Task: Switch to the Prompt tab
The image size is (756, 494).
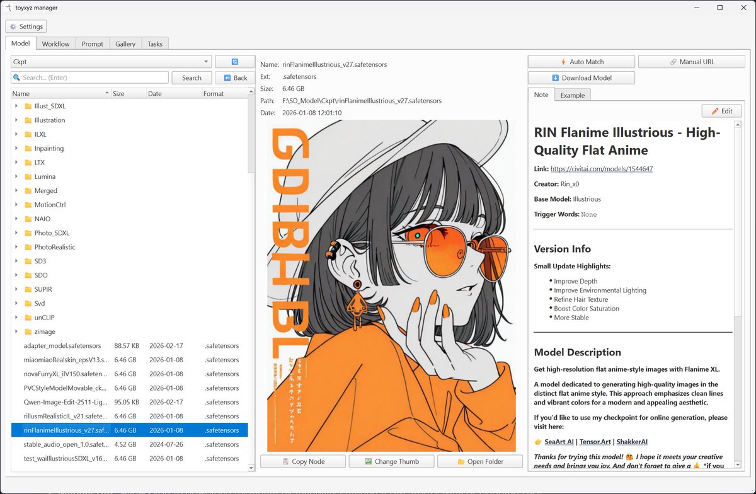Action: (x=93, y=44)
